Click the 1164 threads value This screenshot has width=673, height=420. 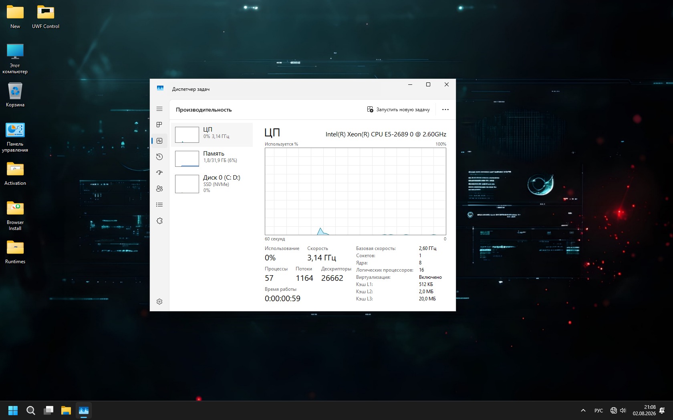[304, 278]
